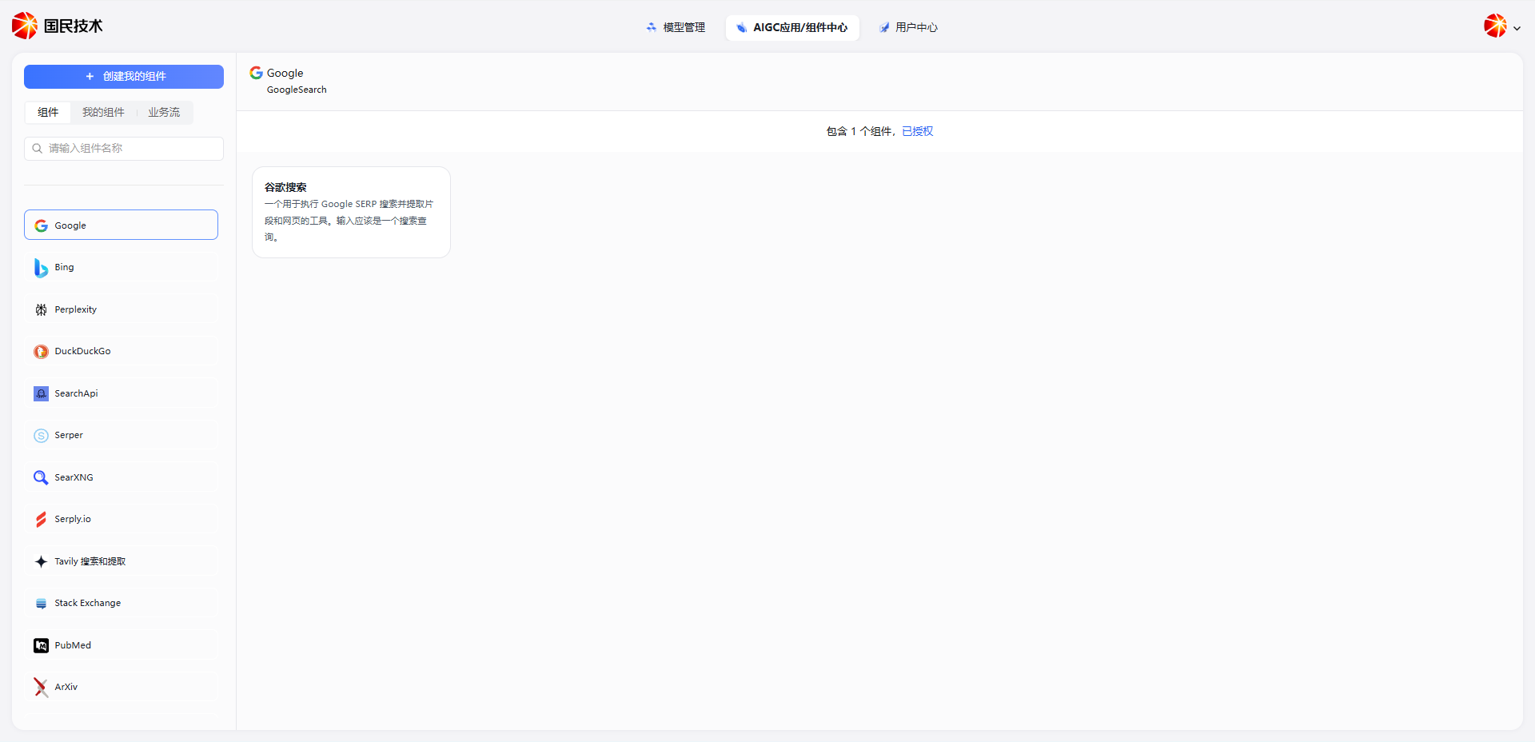Open the AIGC应用/组件中心 menu

tap(792, 27)
